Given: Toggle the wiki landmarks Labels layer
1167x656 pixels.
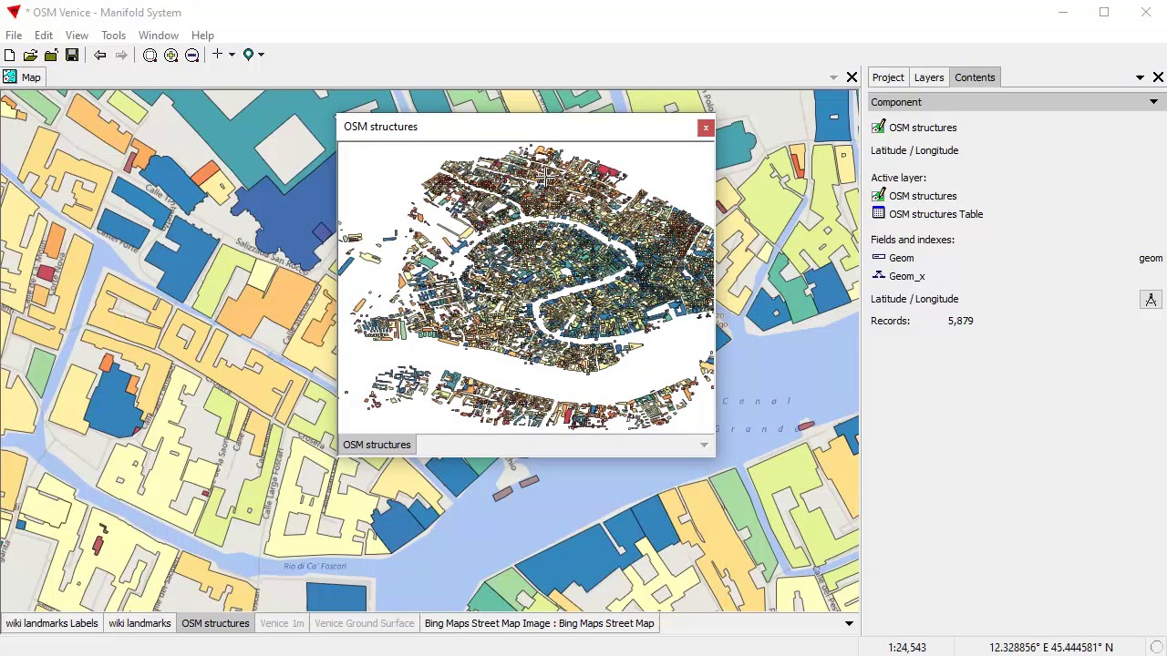Looking at the screenshot, I should 52,623.
